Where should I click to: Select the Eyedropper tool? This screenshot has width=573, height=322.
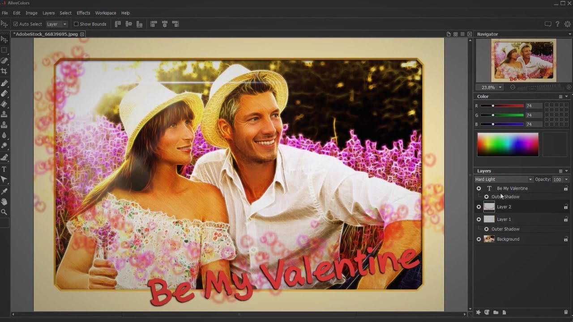tap(4, 191)
